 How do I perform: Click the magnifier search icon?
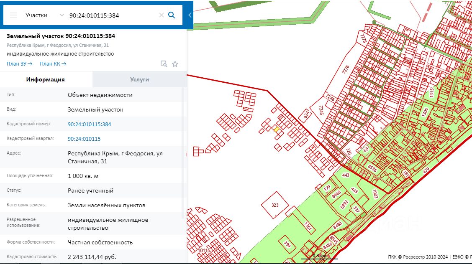[x=172, y=15]
